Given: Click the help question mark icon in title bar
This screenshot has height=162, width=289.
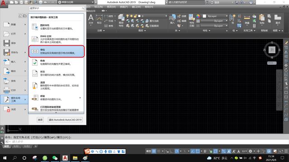Looking at the screenshot, I should tap(251, 2).
